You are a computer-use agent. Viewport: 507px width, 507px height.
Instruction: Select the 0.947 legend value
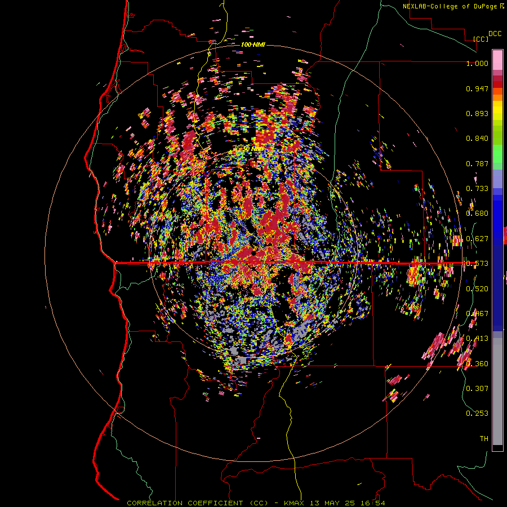coord(477,88)
